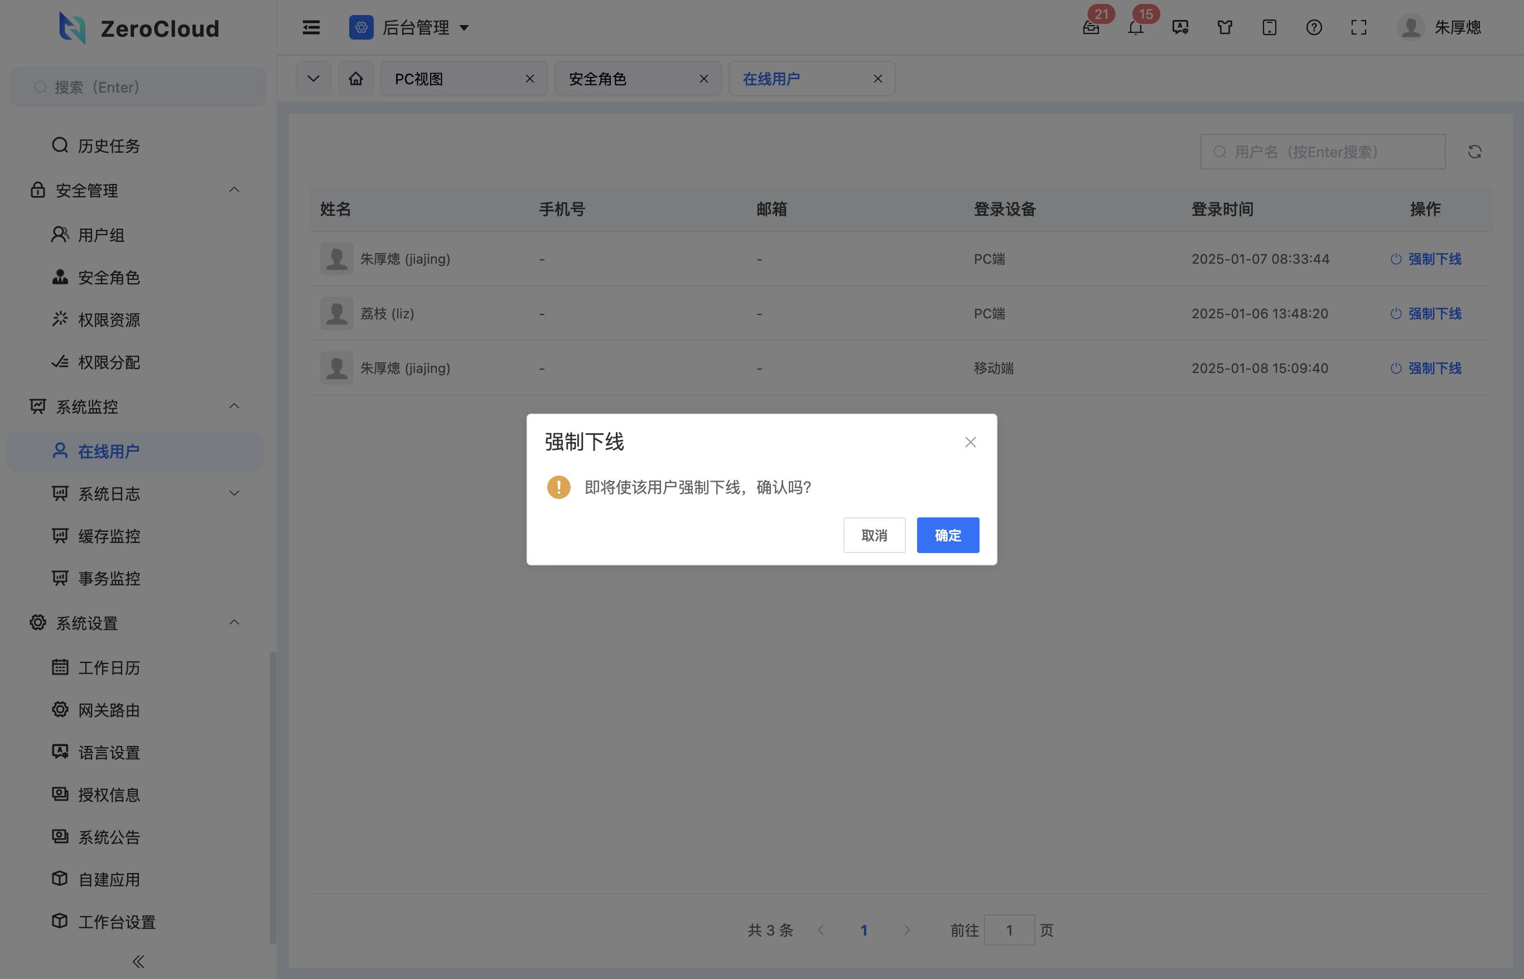
Task: Open the theme shirt icon
Action: [x=1224, y=27]
